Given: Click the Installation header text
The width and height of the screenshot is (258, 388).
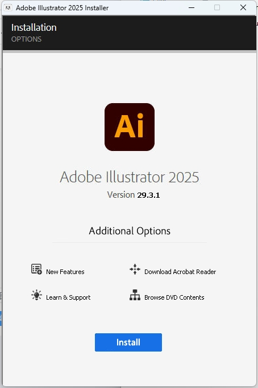Looking at the screenshot, I should (x=34, y=27).
